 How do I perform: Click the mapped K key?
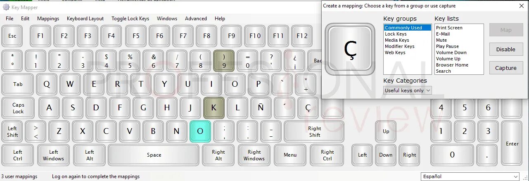coord(213,108)
